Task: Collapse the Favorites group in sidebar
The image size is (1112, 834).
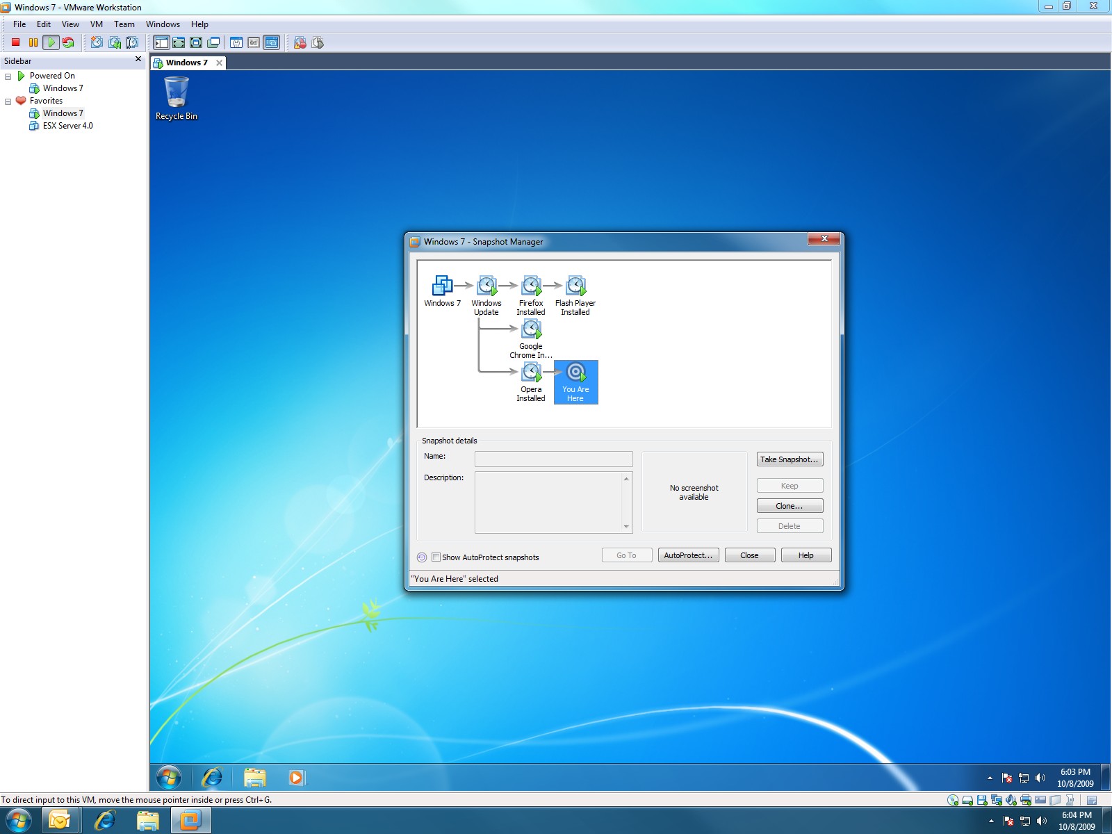Action: (x=7, y=101)
